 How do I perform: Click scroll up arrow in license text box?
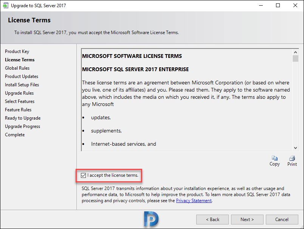tap(295, 52)
